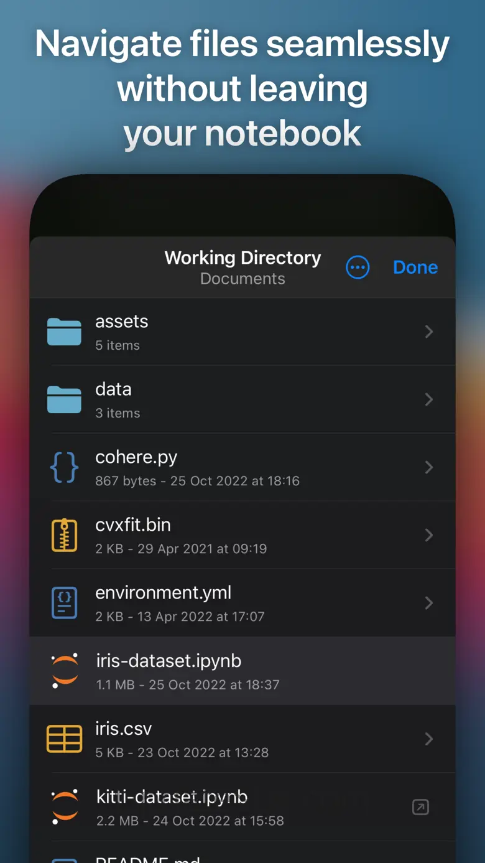The width and height of the screenshot is (485, 863).
Task: Tap chevron next to cvxfit.bin
Action: (x=429, y=535)
